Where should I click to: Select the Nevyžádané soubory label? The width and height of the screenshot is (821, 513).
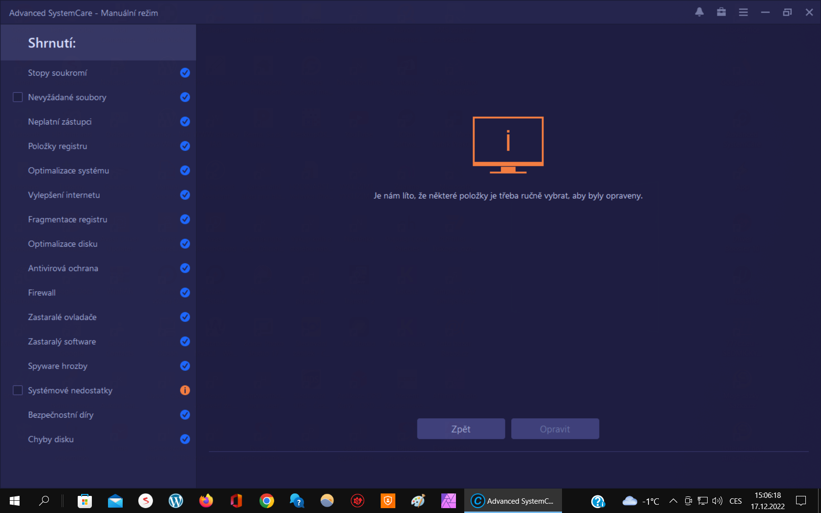[x=67, y=97]
